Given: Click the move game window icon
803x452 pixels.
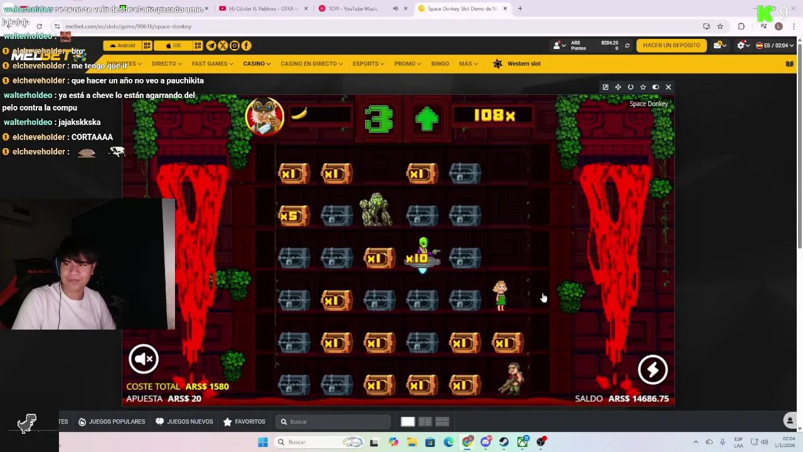Looking at the screenshot, I should [618, 87].
